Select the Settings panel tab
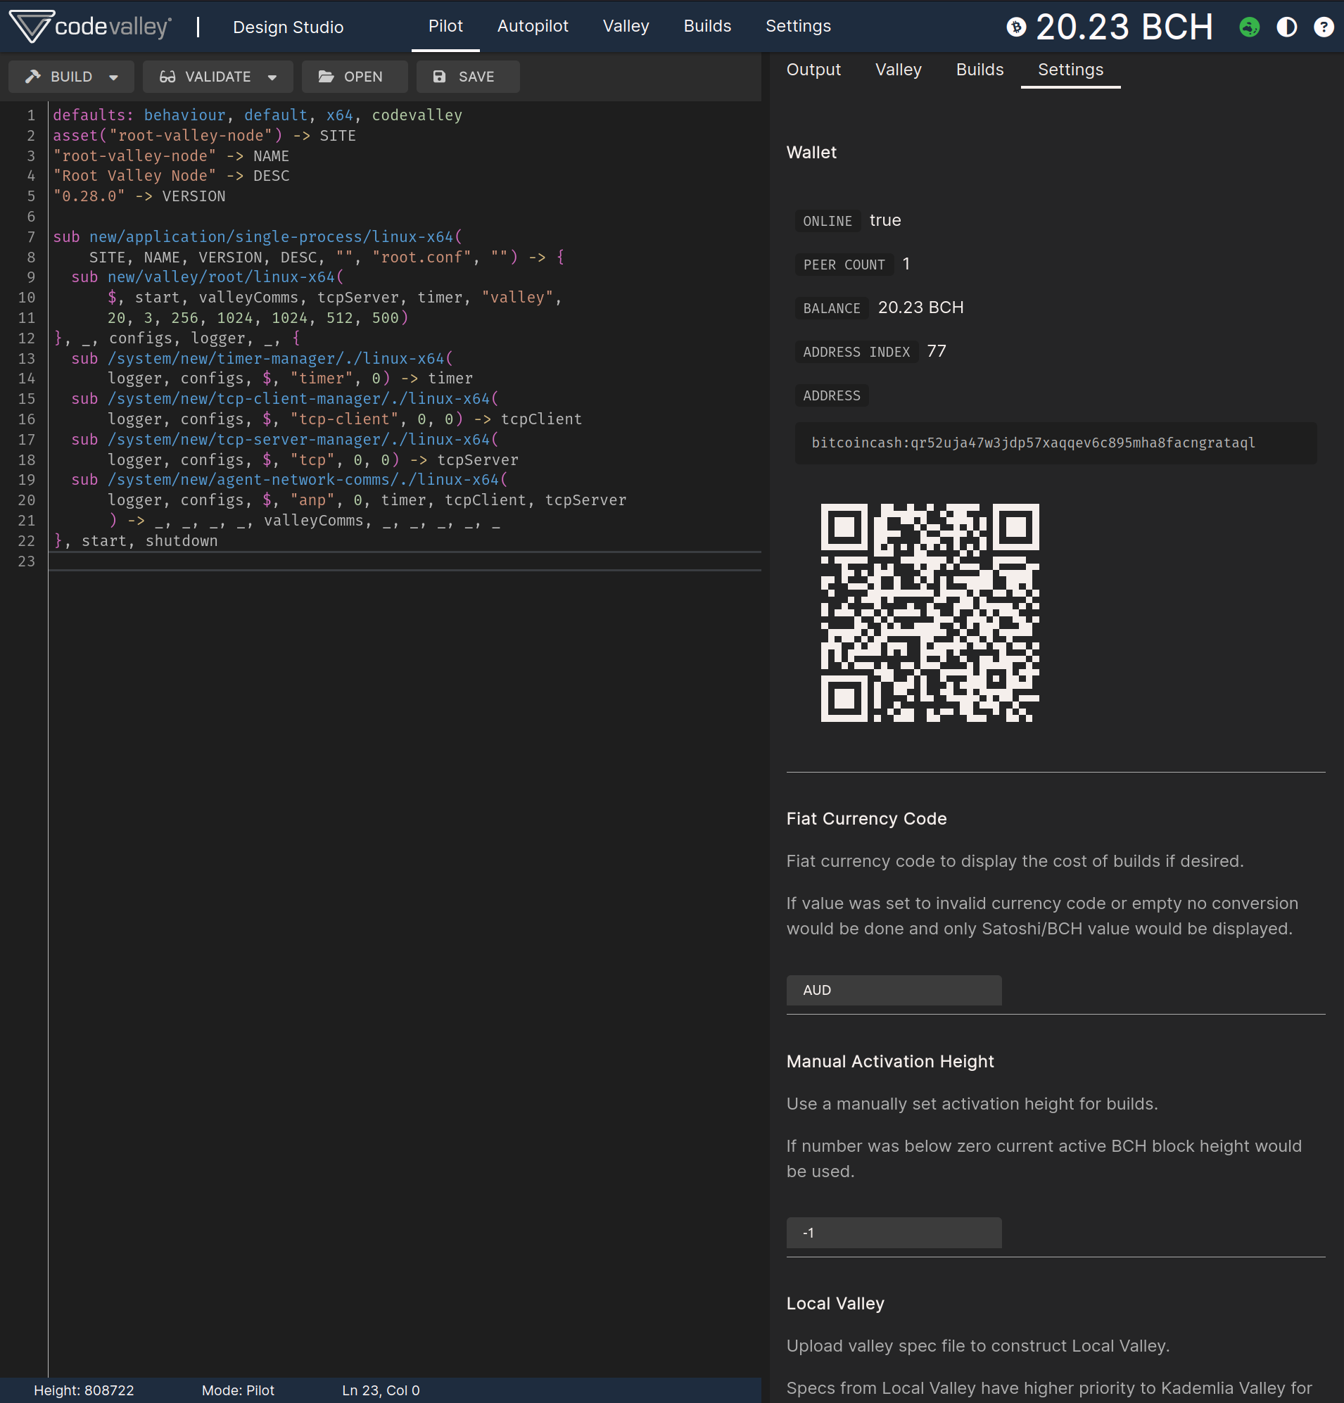The image size is (1344, 1403). tap(1070, 70)
